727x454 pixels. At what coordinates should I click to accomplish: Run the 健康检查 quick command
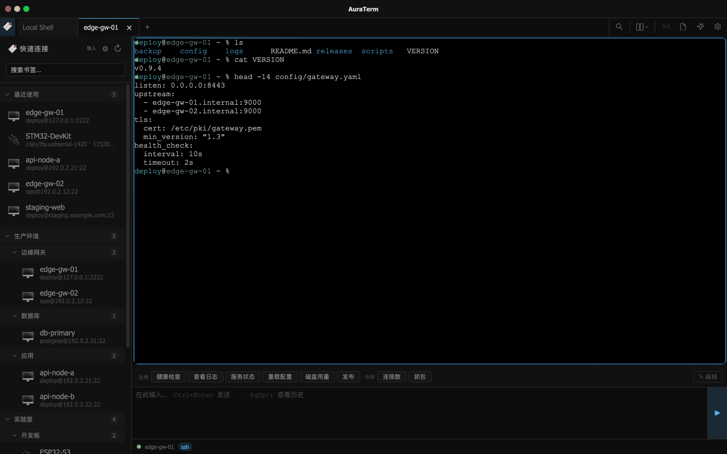tap(168, 377)
